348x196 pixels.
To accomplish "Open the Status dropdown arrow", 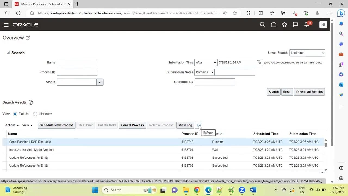I will point(100,82).
